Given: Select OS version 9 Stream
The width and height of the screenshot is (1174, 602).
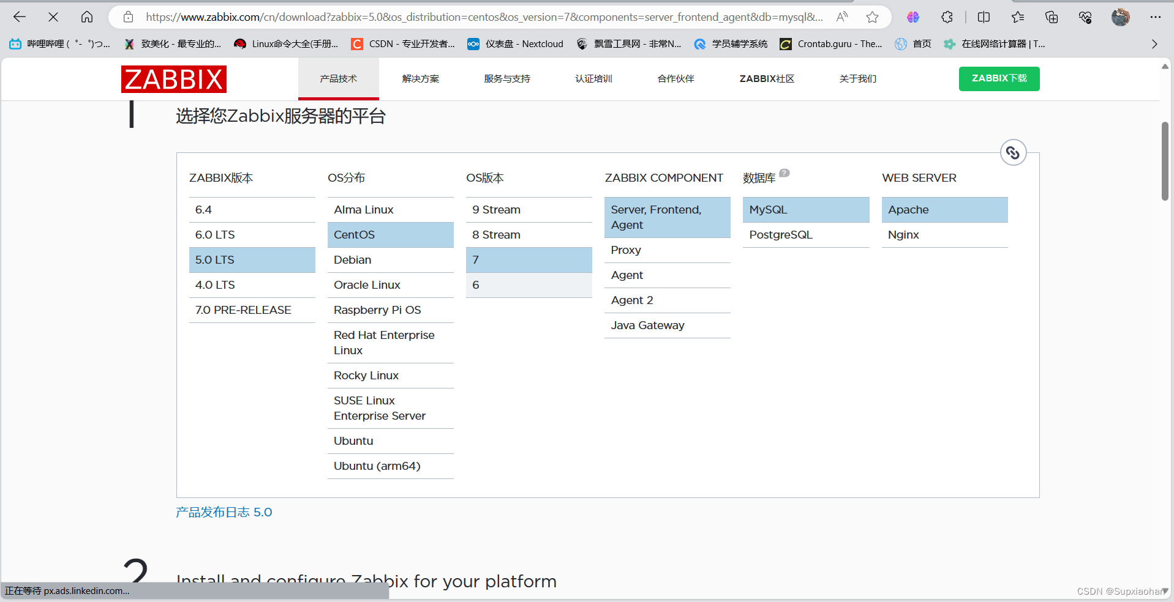Looking at the screenshot, I should click(x=529, y=210).
